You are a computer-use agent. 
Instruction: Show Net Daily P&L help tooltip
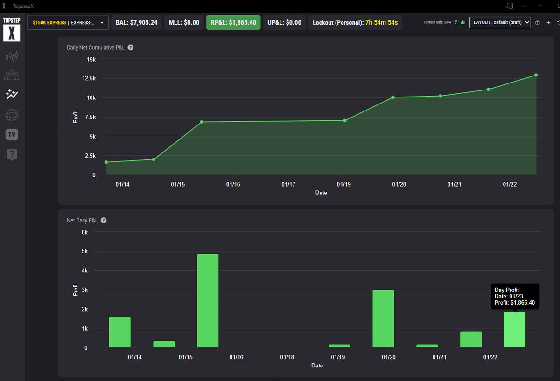tap(103, 220)
